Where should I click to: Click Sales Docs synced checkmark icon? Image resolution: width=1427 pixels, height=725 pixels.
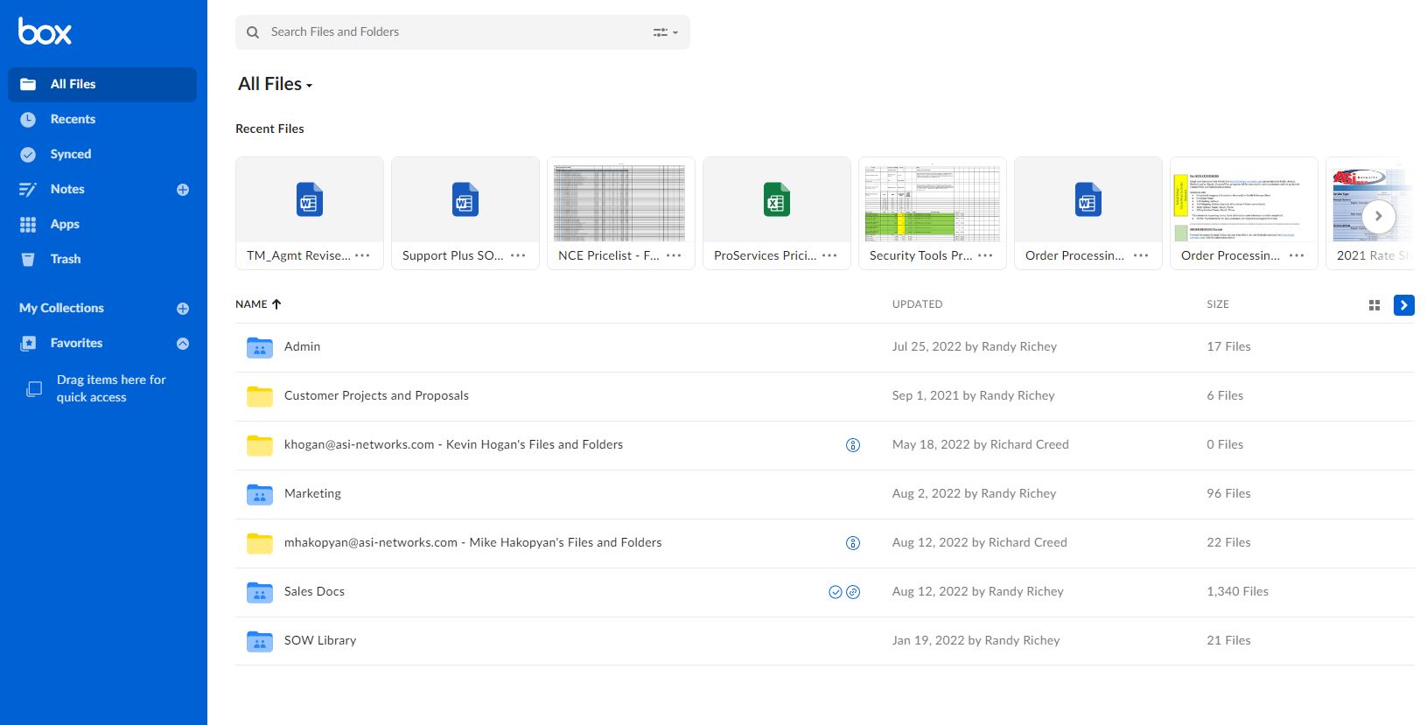tap(835, 592)
